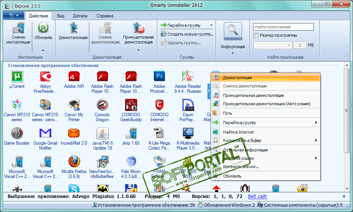Select the NewFreeScr... nfsButterflies icon

[x=103, y=162]
